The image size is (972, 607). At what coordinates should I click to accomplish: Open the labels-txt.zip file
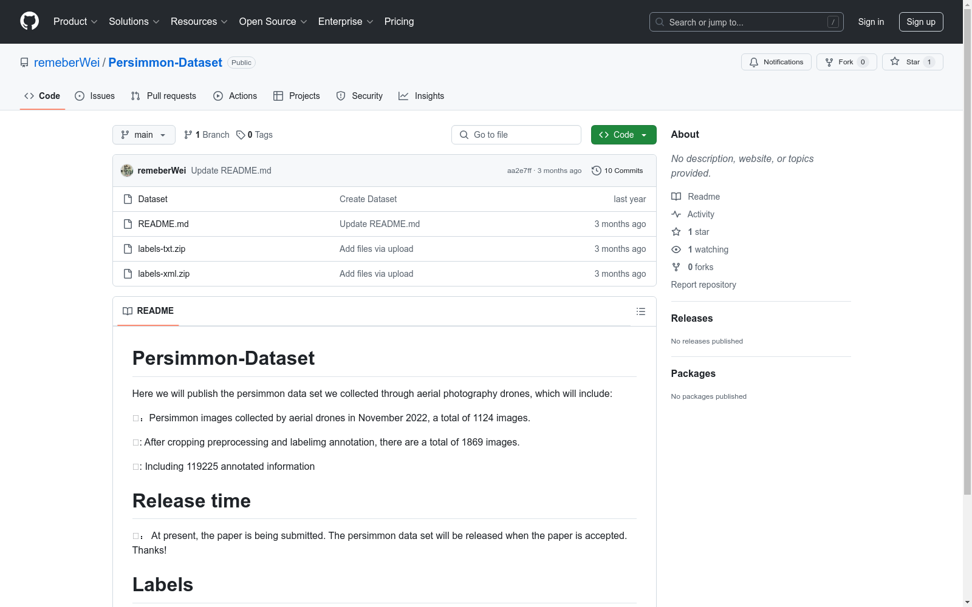point(162,249)
